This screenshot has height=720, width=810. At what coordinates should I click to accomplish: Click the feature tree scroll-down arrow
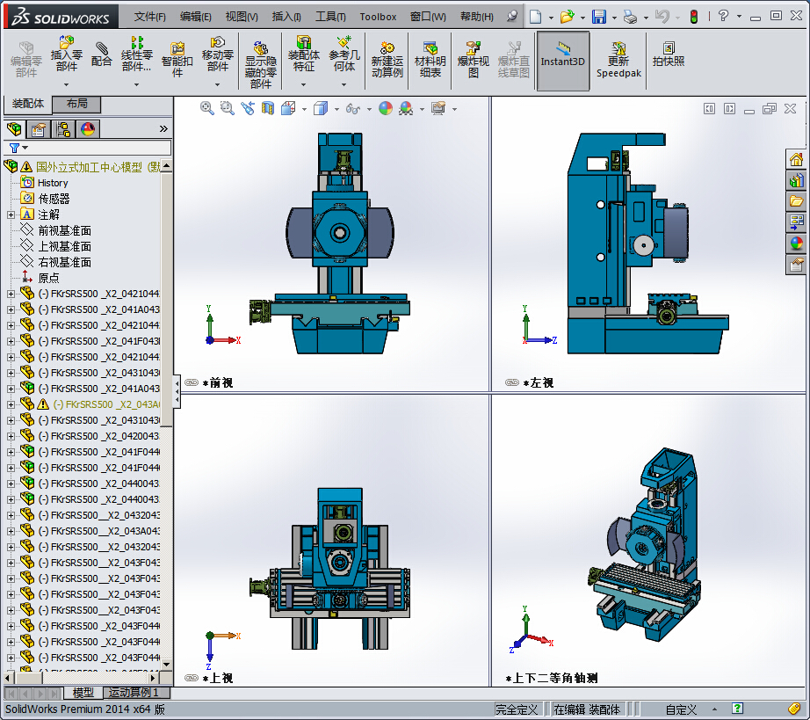[166, 665]
